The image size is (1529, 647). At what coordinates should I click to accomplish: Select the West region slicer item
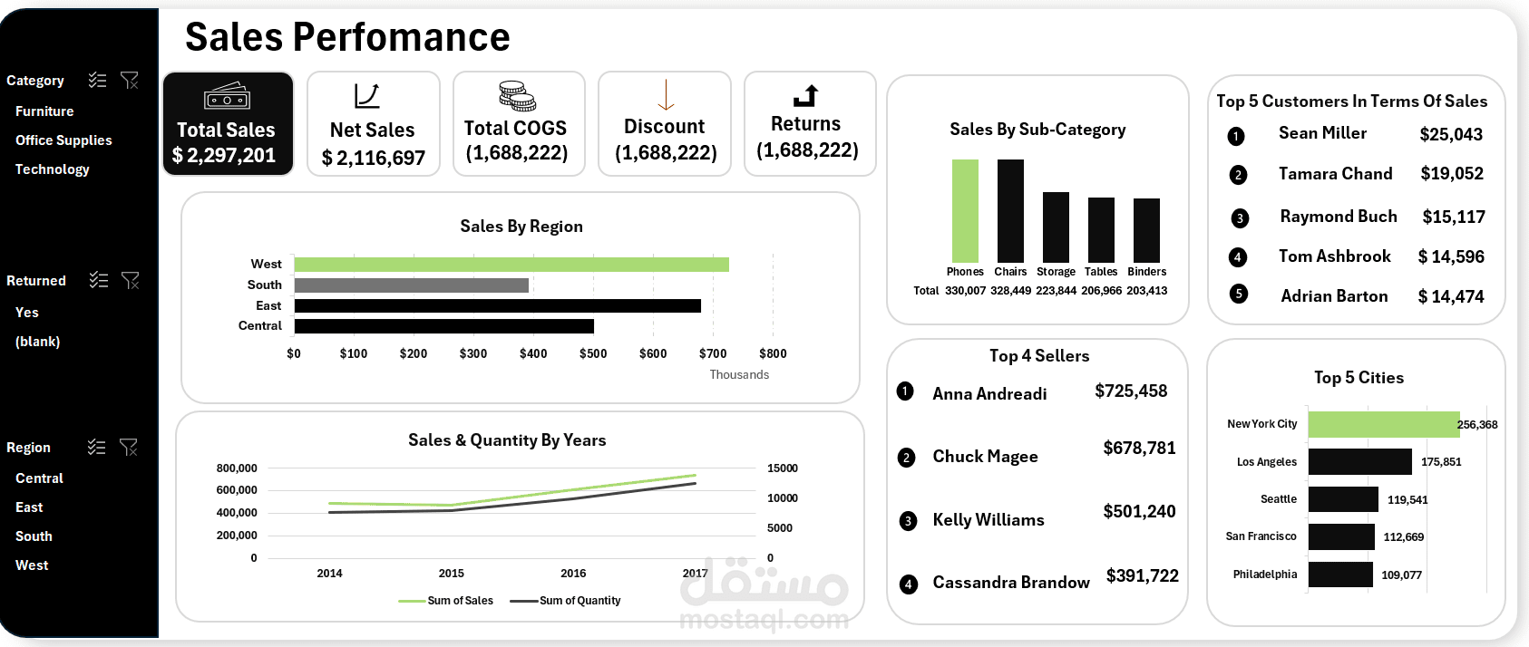click(x=32, y=565)
